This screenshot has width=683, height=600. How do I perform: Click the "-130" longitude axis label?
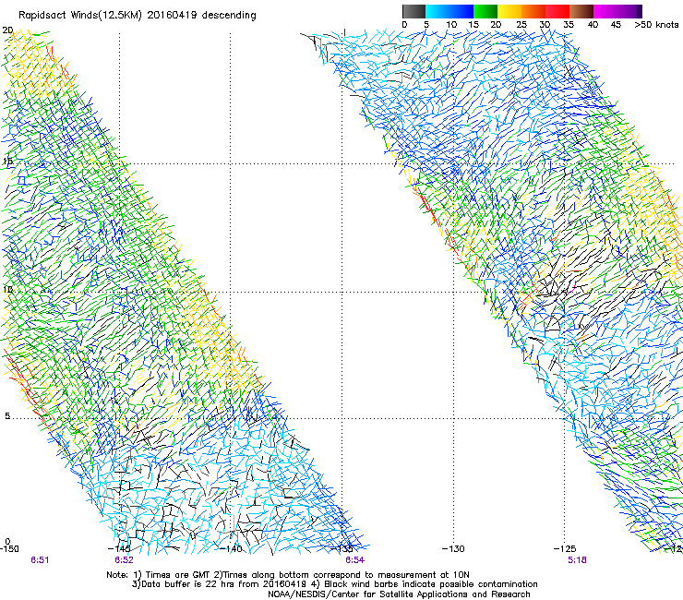(453, 549)
